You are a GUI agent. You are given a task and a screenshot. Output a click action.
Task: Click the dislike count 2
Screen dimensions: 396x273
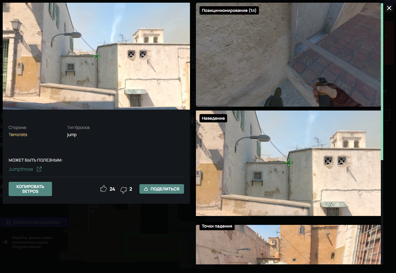click(131, 189)
